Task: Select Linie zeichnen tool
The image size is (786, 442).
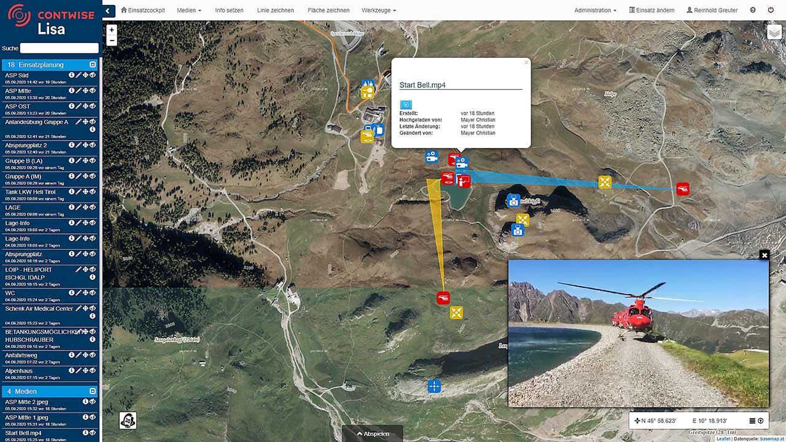Action: [275, 10]
